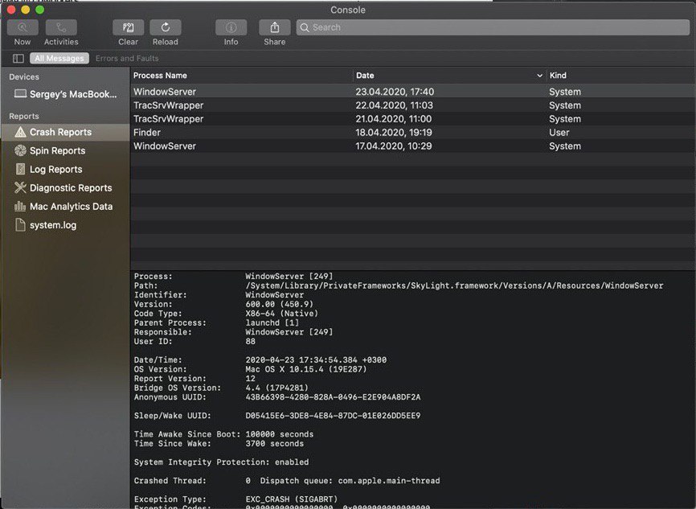The width and height of the screenshot is (696, 509).
Task: Click the User kind cell
Action: [559, 133]
